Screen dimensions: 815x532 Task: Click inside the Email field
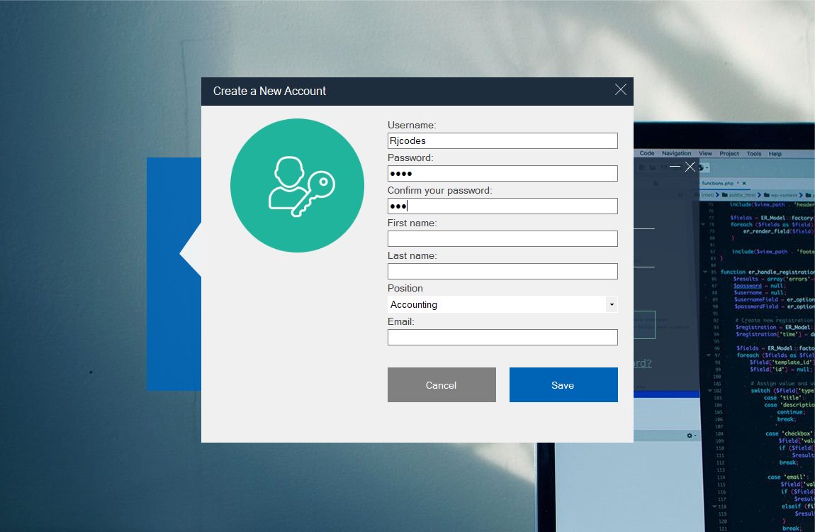pos(502,337)
